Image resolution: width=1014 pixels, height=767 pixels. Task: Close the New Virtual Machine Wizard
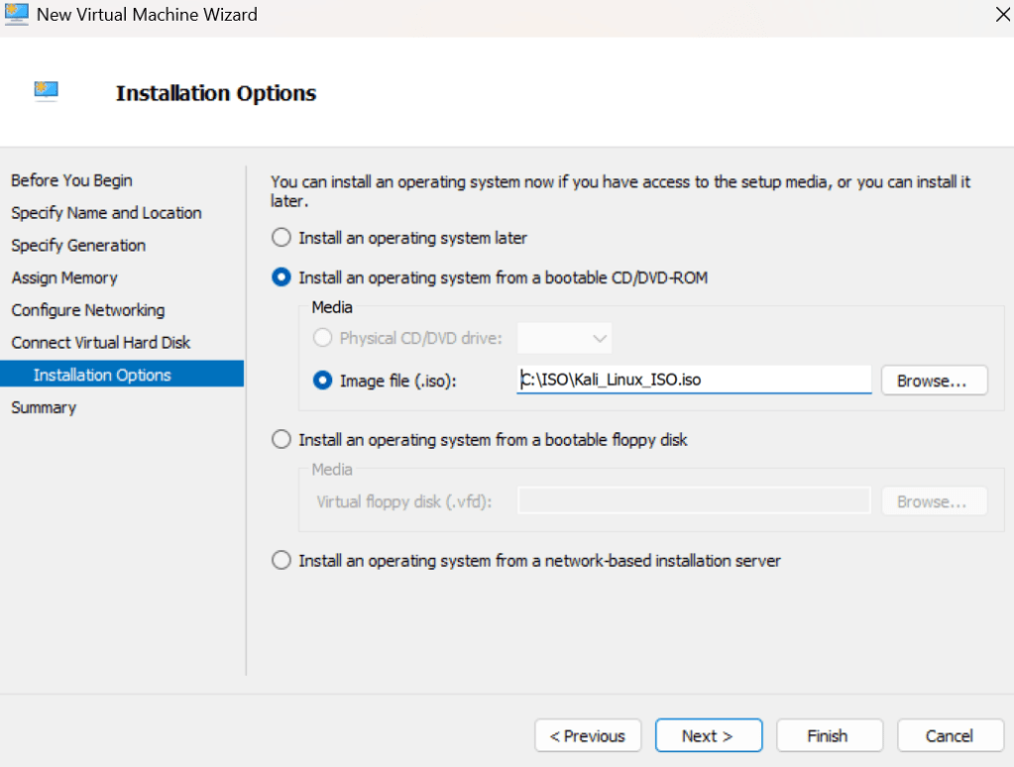1000,14
